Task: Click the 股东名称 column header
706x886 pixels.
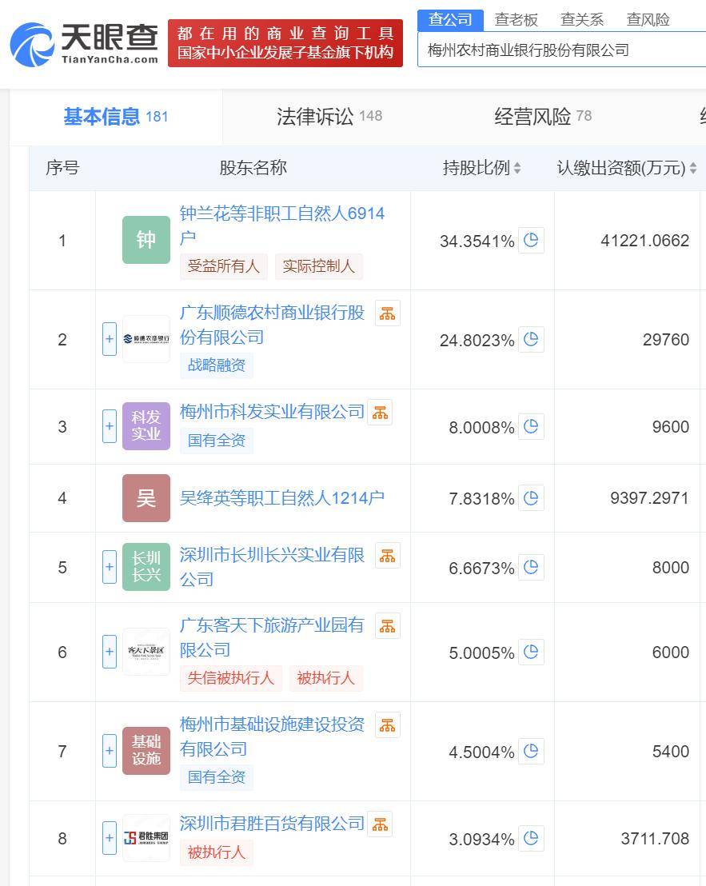Action: coord(253,168)
